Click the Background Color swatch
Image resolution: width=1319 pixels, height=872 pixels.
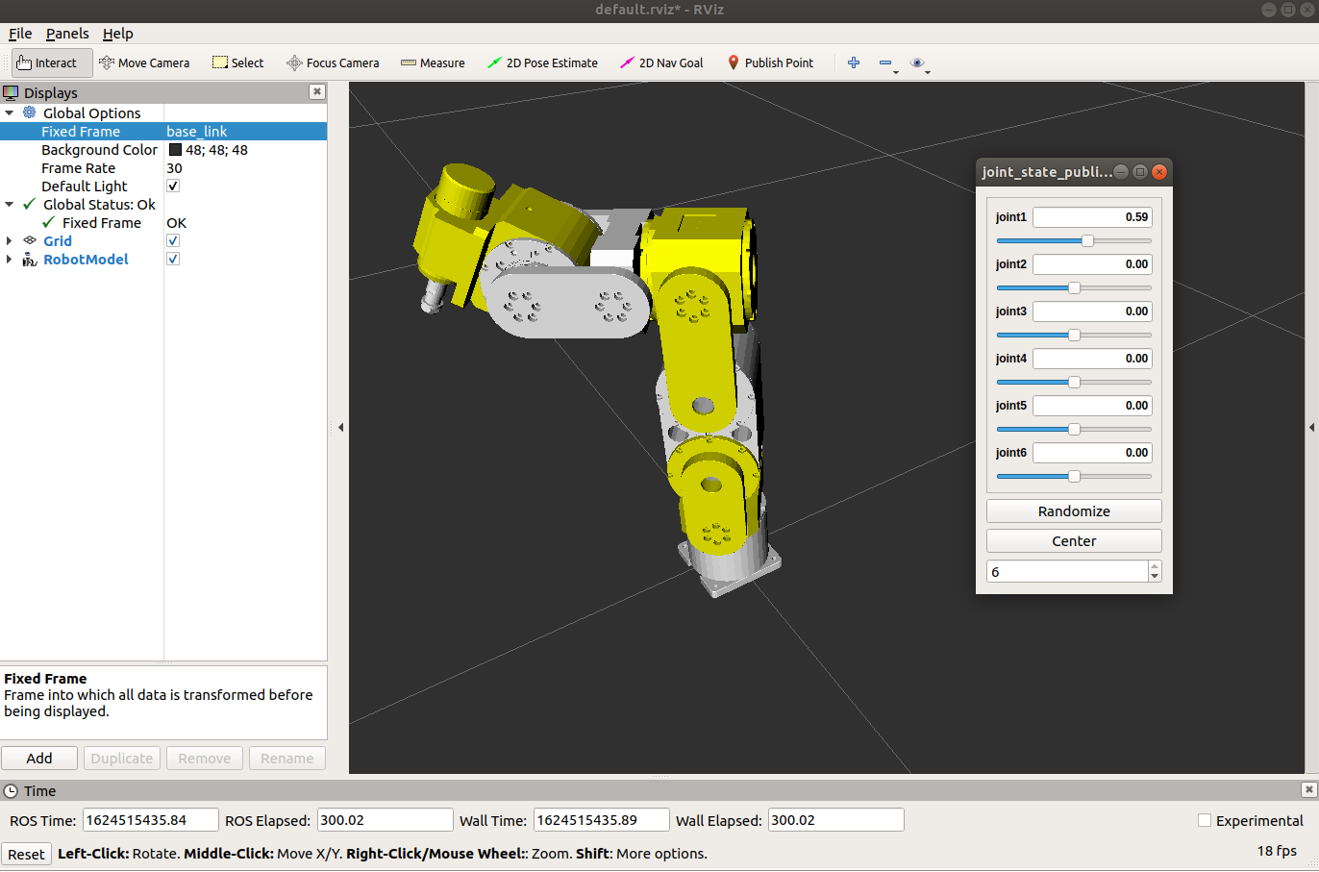[175, 149]
